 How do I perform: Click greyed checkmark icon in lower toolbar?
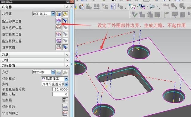coord(135,15)
